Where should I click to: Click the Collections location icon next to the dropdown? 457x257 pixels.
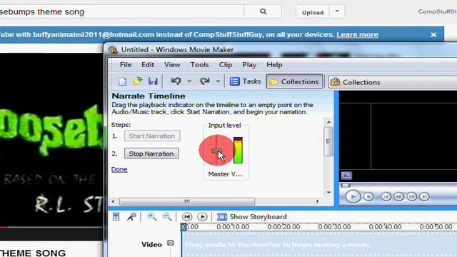[335, 82]
